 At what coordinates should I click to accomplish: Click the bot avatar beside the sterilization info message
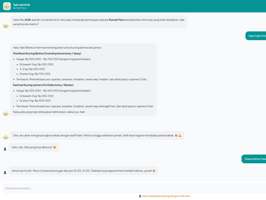6,114
